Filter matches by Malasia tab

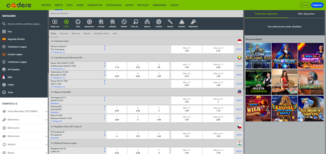[87, 34]
